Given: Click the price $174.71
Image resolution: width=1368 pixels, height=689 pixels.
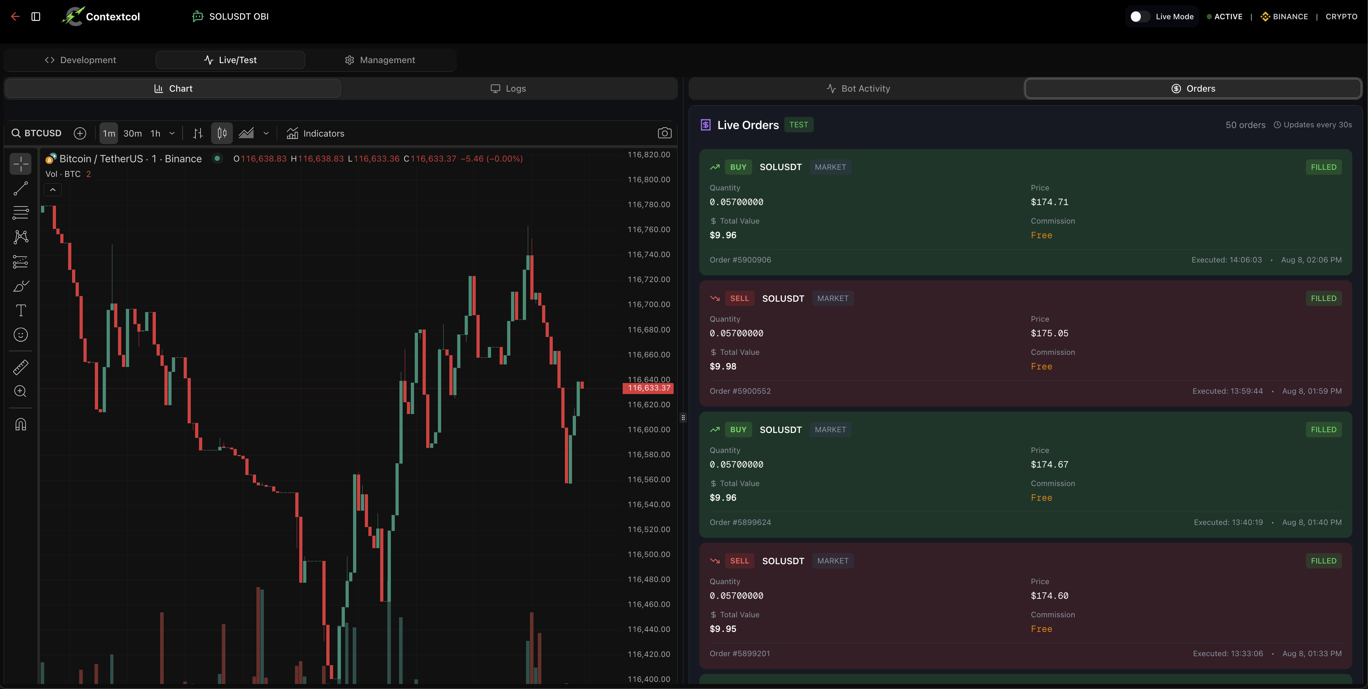Looking at the screenshot, I should point(1050,203).
